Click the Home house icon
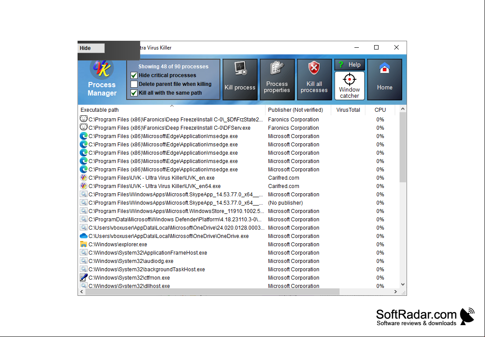Image resolution: width=485 pixels, height=337 pixels. (385, 68)
